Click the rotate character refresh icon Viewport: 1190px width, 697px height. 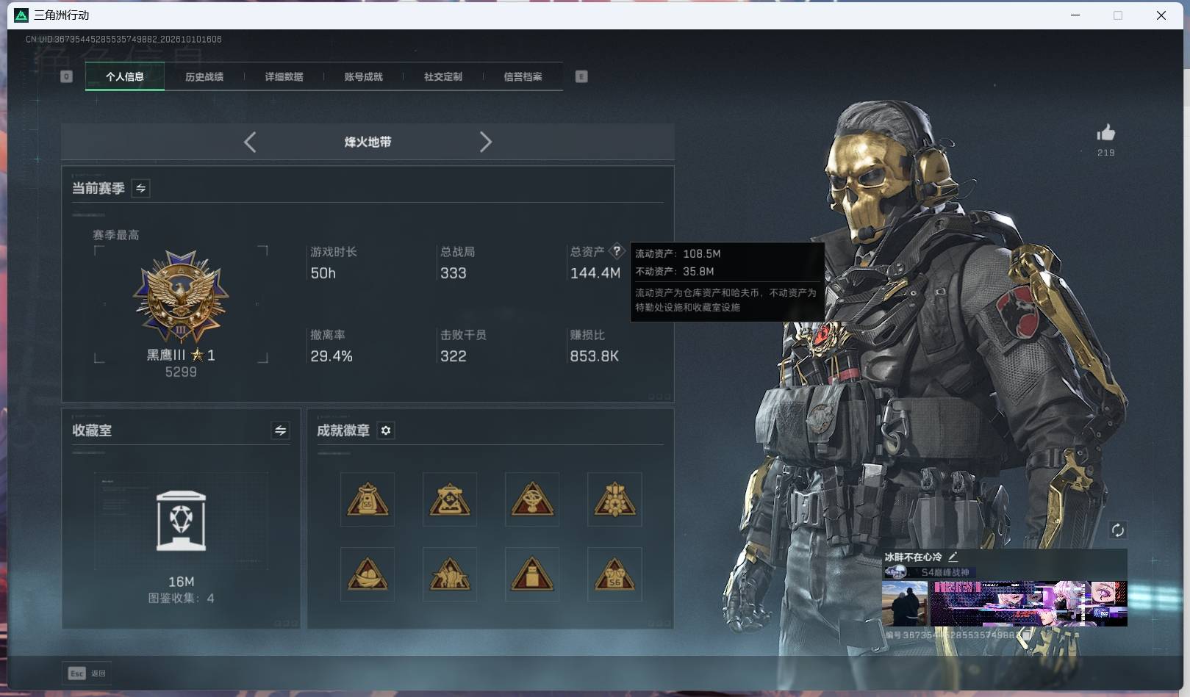point(1117,530)
